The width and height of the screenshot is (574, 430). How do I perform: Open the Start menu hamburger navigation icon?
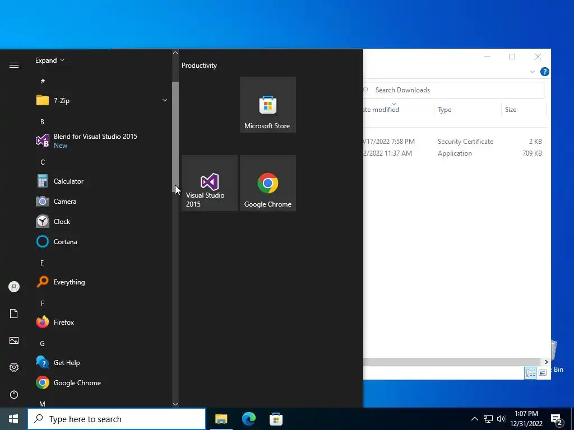14,66
